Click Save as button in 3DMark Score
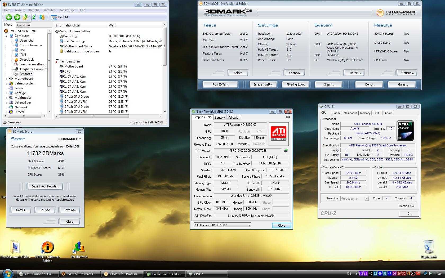This screenshot has width=445, height=278. tap(70, 210)
